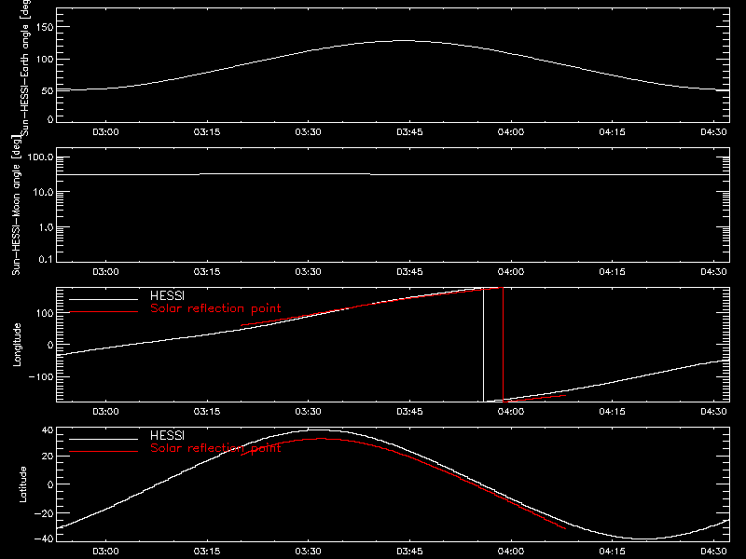Image resolution: width=746 pixels, height=559 pixels.
Task: Click 03:45 under the Latitude plot
Action: [x=409, y=552]
